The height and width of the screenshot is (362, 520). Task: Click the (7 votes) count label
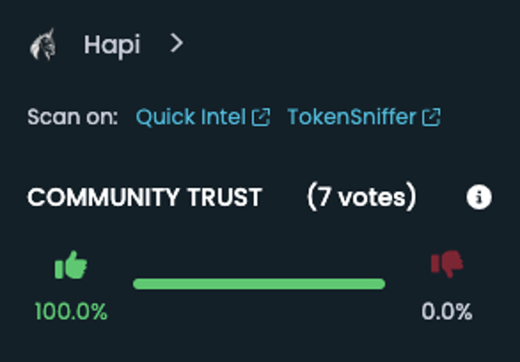(361, 197)
